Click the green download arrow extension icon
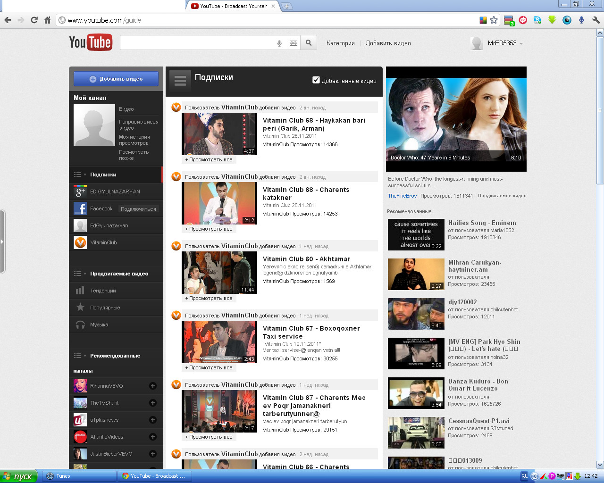 552,20
